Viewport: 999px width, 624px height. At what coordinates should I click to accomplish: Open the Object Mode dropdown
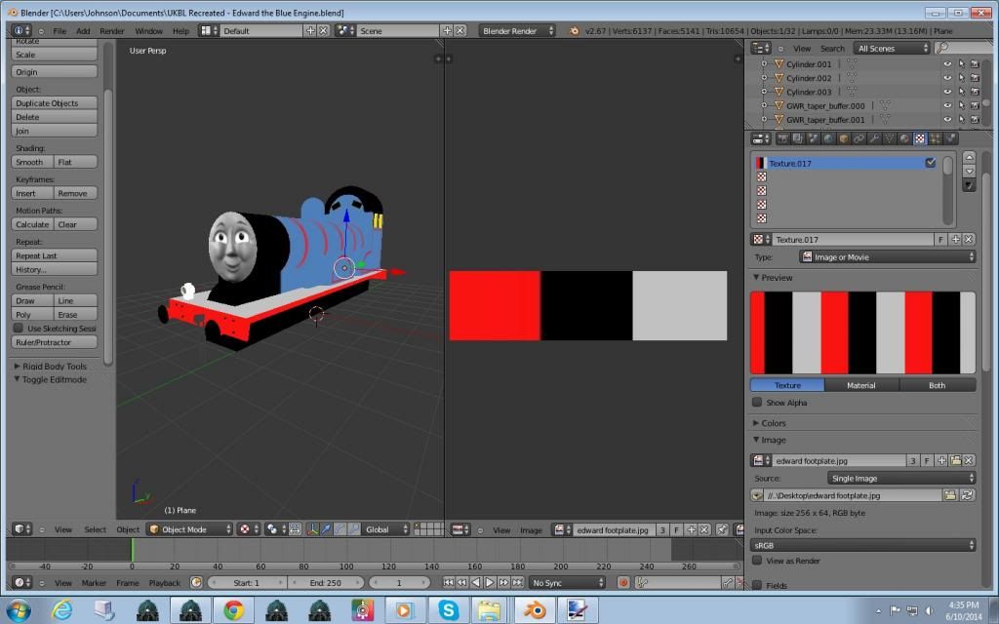click(190, 529)
